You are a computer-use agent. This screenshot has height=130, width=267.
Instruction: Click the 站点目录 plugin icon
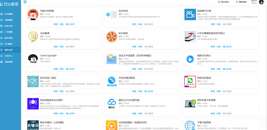(112, 14)
